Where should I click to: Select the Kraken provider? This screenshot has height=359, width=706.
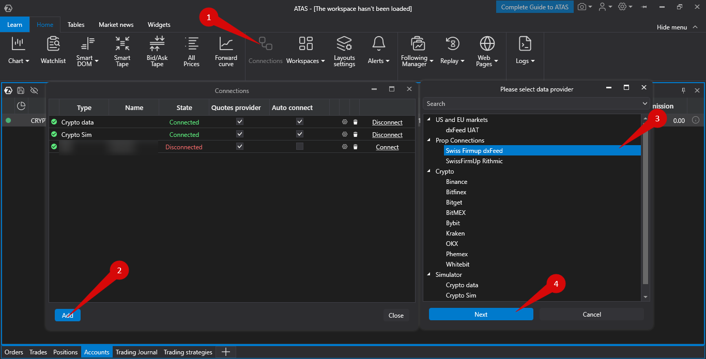(455, 233)
